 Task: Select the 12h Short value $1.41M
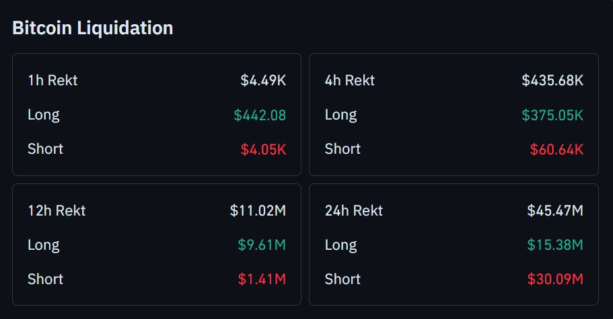pos(262,279)
